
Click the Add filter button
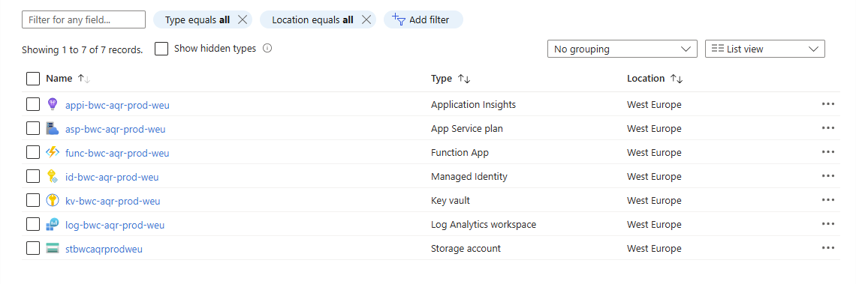(423, 19)
